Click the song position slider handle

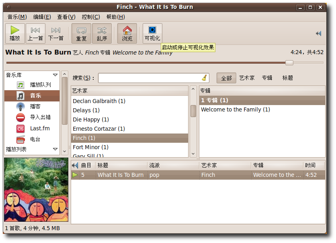click(289, 63)
